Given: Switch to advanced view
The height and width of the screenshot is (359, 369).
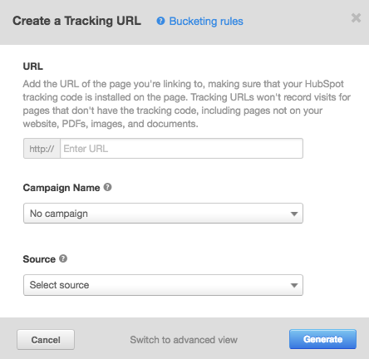Looking at the screenshot, I should click(184, 340).
